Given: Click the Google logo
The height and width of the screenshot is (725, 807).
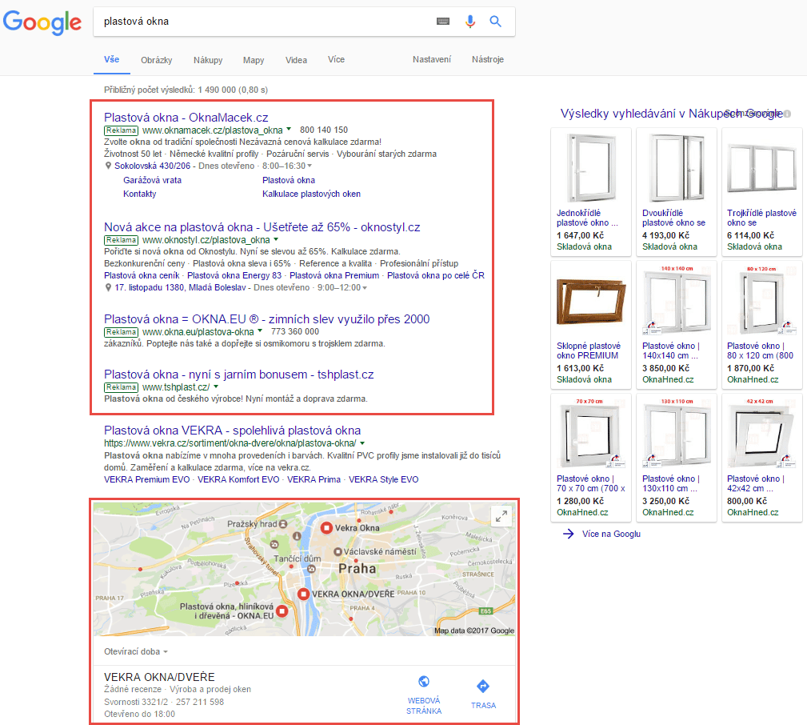Looking at the screenshot, I should pyautogui.click(x=42, y=22).
